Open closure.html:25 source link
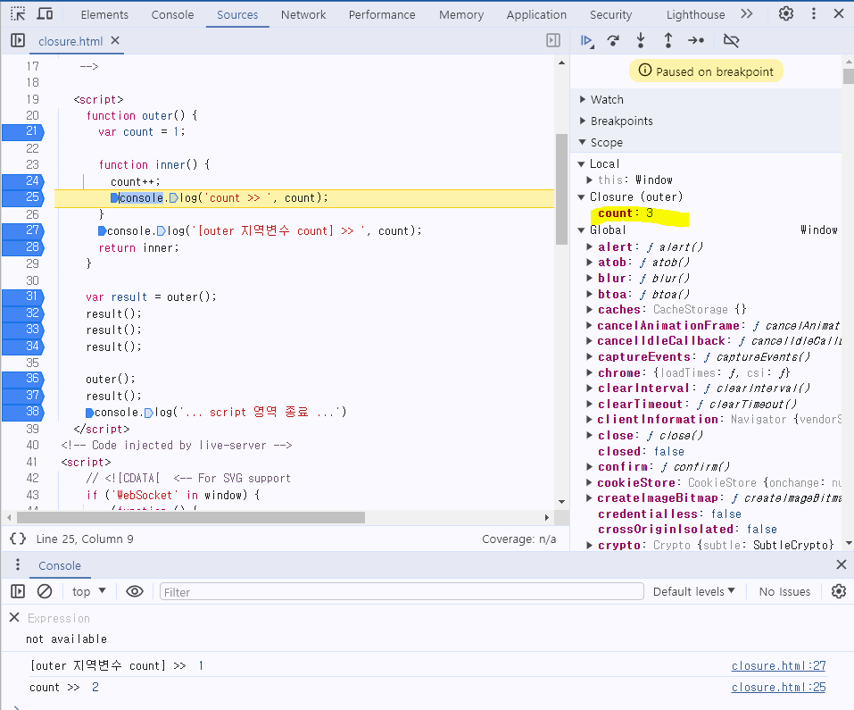Viewport: 854px width, 710px height. [778, 687]
